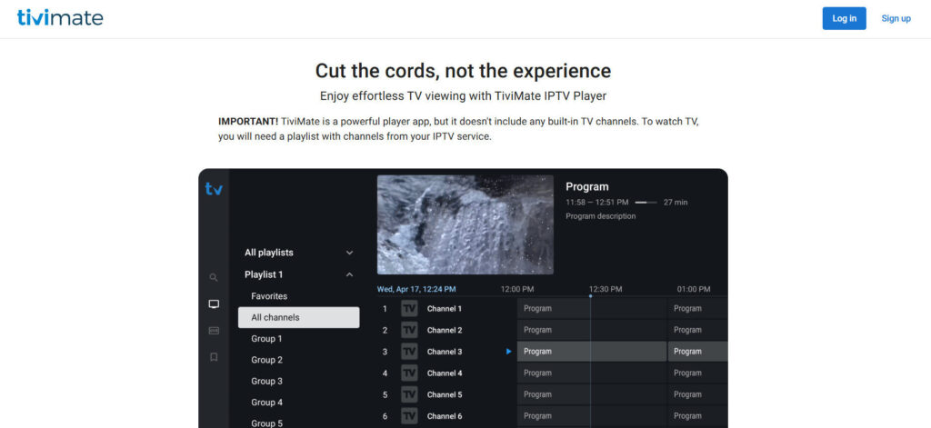
Task: Click the Sign up link
Action: pos(896,18)
